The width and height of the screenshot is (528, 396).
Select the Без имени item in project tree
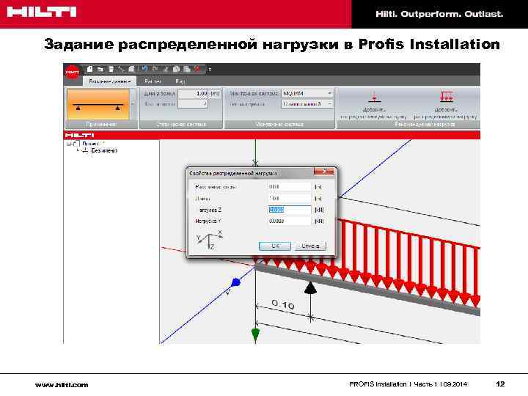pyautogui.click(x=104, y=150)
